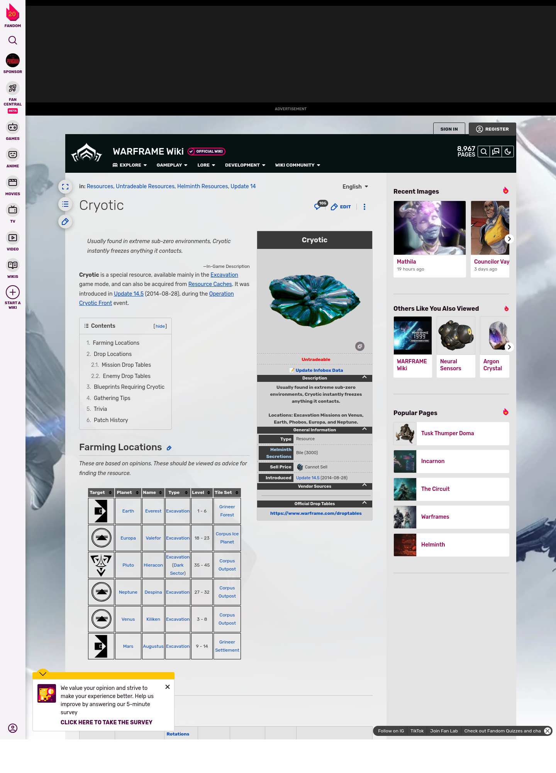Open the table of contents list icon
Image resolution: width=556 pixels, height=773 pixels.
pyautogui.click(x=65, y=204)
